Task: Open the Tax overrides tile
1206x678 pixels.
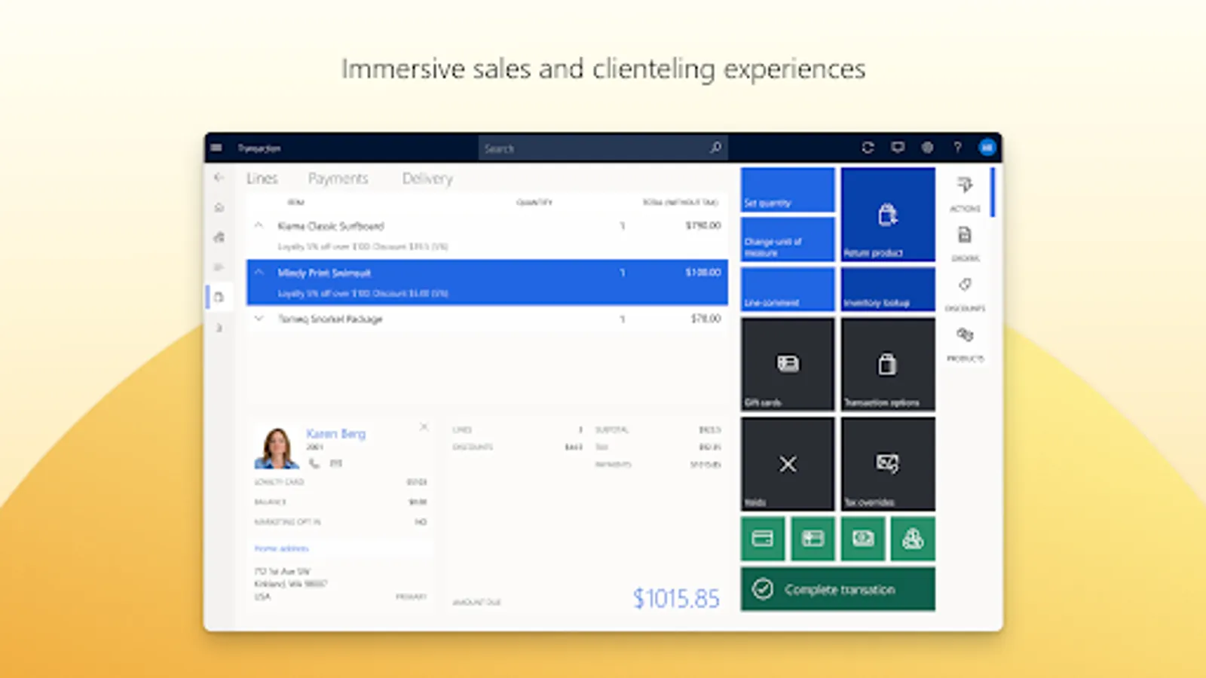Action: (887, 463)
